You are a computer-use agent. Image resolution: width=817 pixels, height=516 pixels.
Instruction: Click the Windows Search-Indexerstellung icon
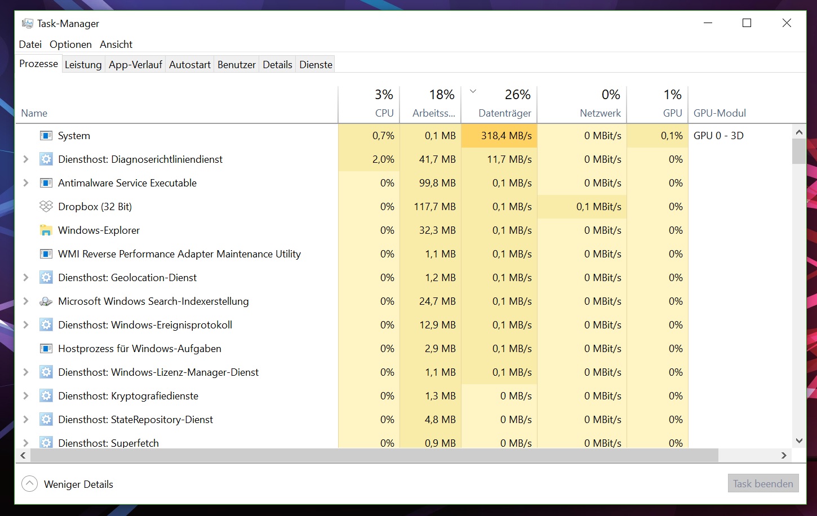pos(46,301)
